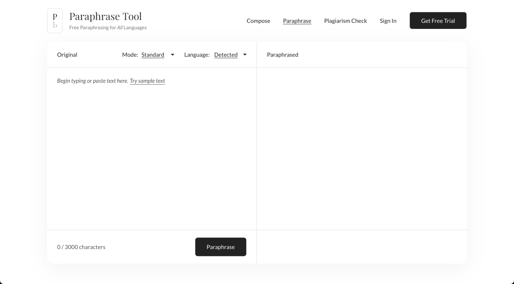The height and width of the screenshot is (284, 514).
Task: Open the Standard mode dropdown
Action: click(153, 55)
